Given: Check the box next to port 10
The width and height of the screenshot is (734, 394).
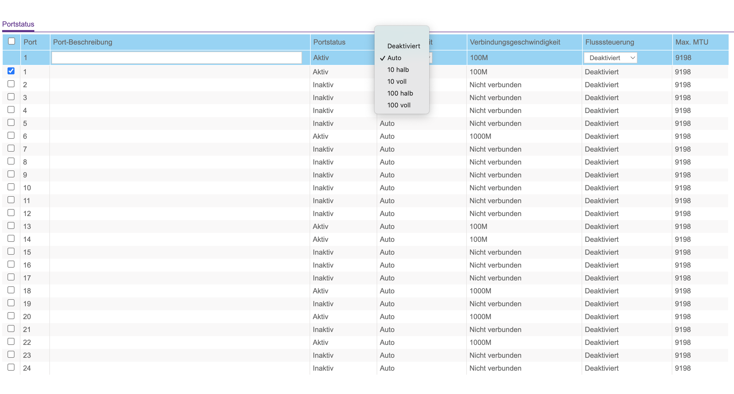Looking at the screenshot, I should (x=11, y=187).
